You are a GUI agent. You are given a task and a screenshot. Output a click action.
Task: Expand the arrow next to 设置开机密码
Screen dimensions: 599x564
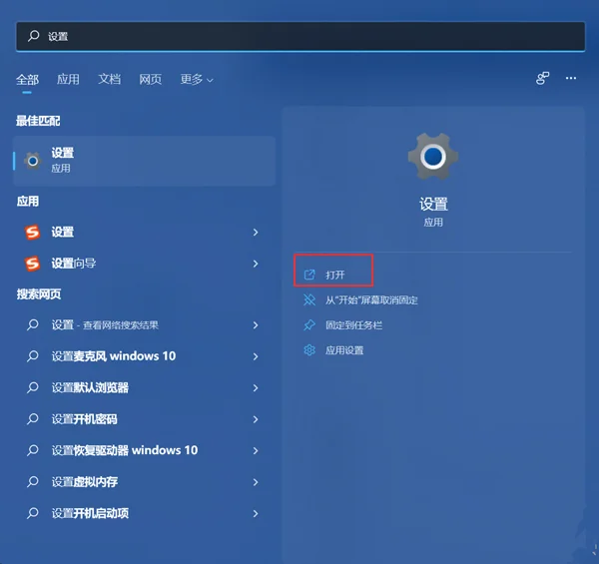pos(256,419)
